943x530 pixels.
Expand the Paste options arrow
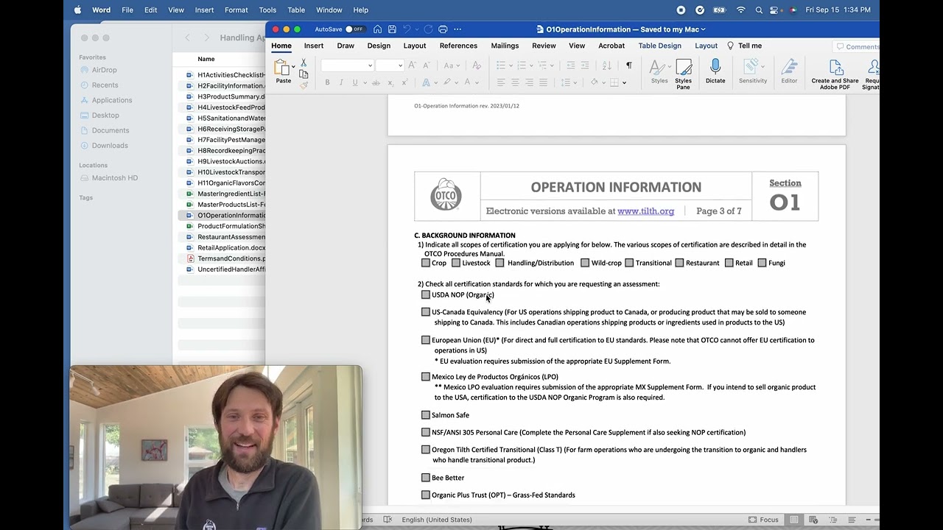coord(293,66)
